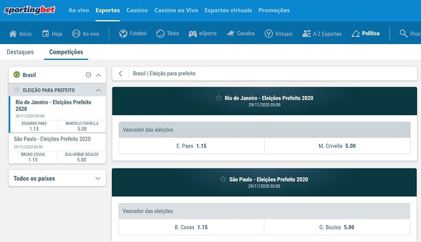Toggle star on Eleição para prefeito sidebar
421x242 pixels.
[17, 90]
